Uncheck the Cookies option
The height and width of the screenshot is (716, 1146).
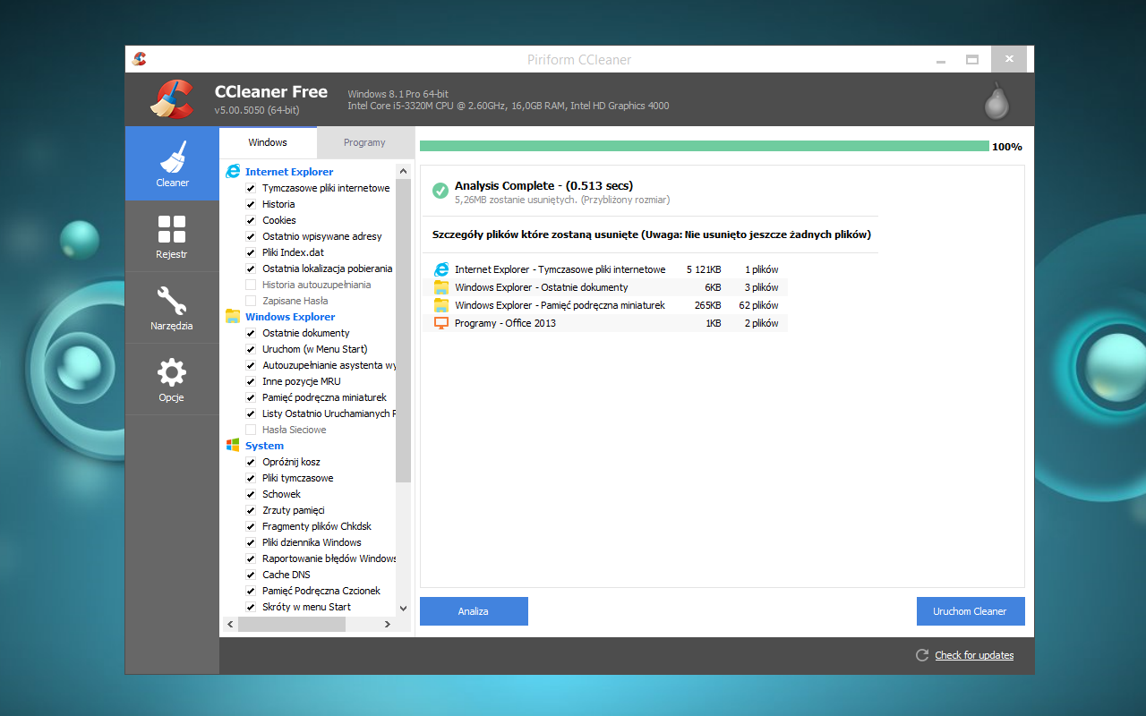point(251,219)
